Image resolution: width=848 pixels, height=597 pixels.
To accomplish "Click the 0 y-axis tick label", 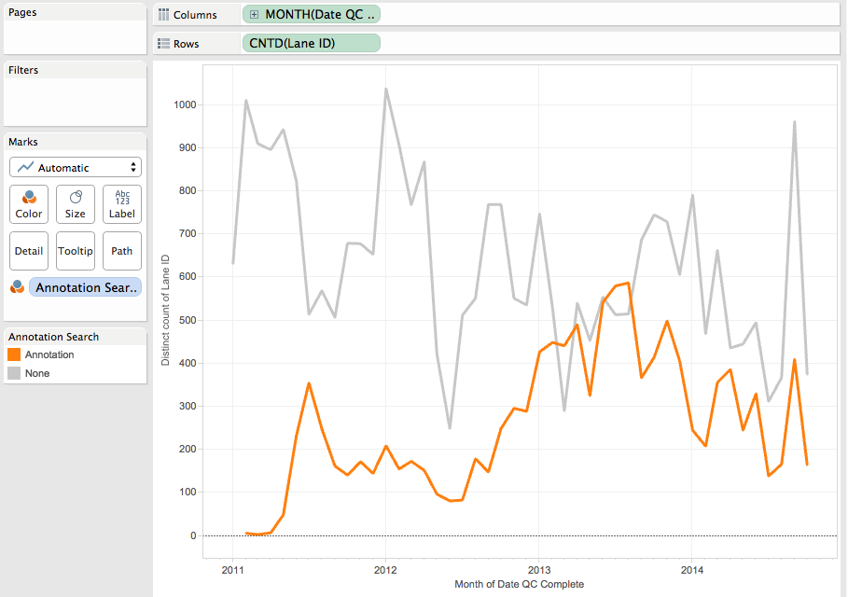I will [x=193, y=535].
